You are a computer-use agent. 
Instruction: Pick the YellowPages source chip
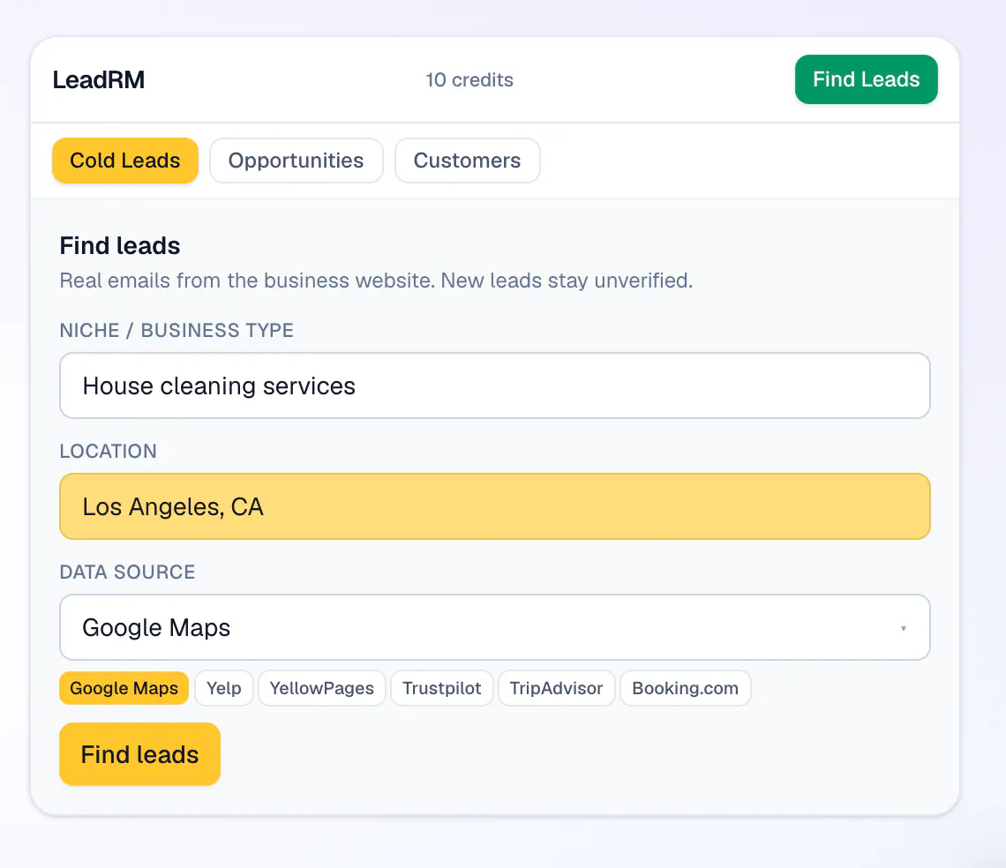tap(321, 688)
